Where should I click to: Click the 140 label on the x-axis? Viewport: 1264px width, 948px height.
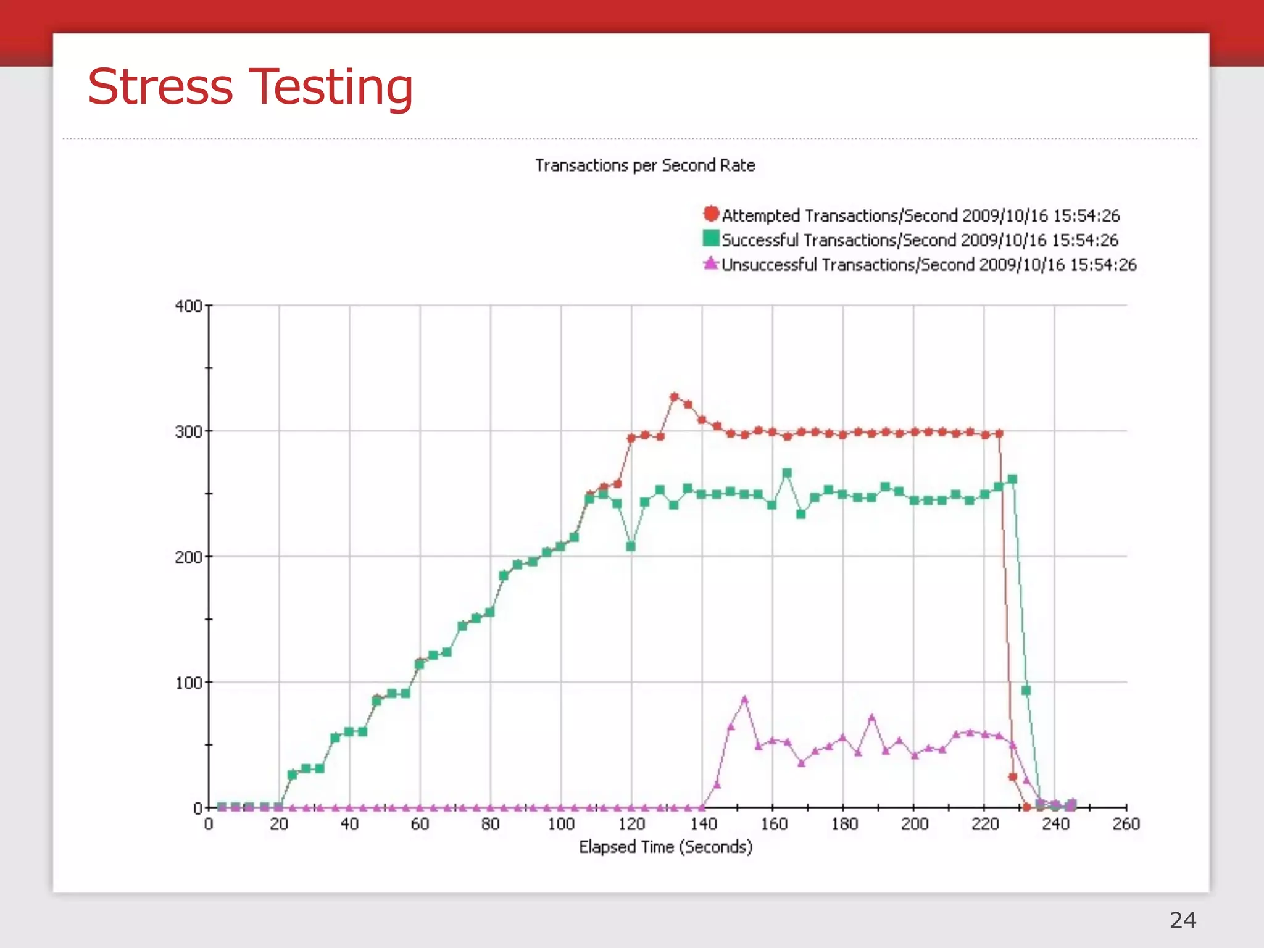pos(703,824)
